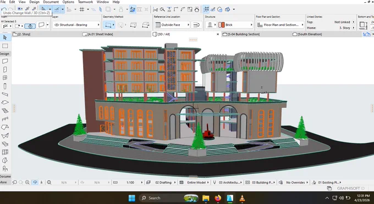Choose the Curtain Wall tool in toolbox

pos(5,152)
